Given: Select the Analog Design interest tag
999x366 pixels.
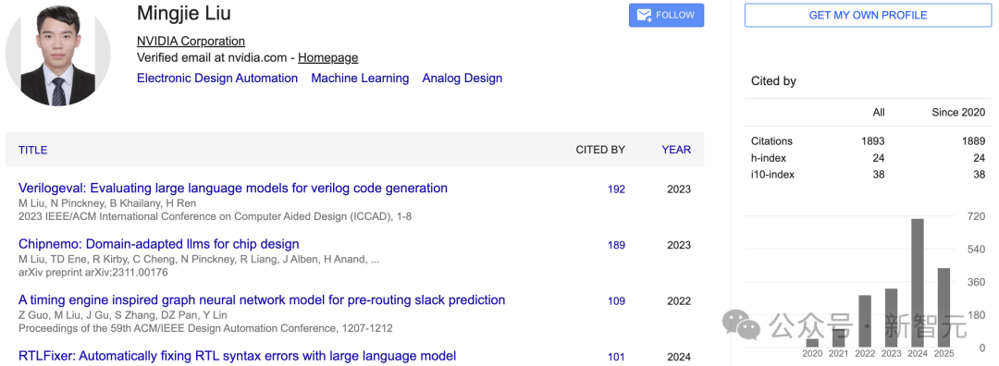Looking at the screenshot, I should (x=462, y=79).
